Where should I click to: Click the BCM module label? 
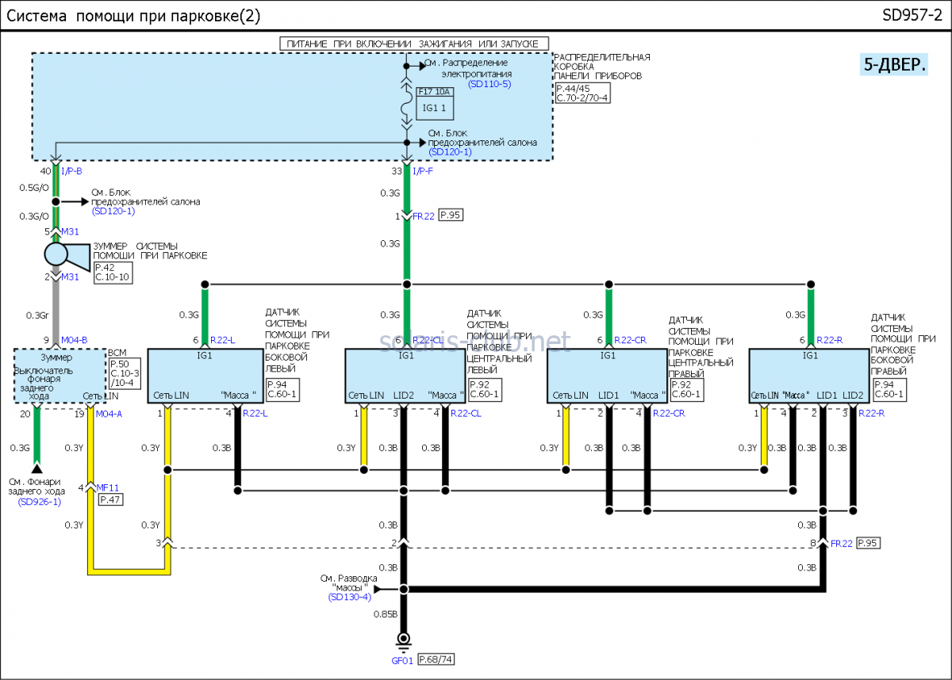click(x=117, y=353)
